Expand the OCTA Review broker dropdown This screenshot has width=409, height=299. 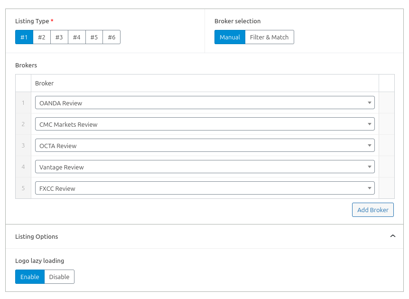pos(204,146)
